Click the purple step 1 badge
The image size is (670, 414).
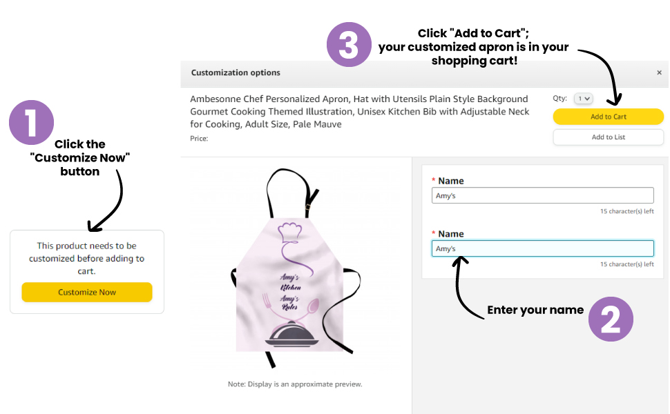pyautogui.click(x=31, y=123)
